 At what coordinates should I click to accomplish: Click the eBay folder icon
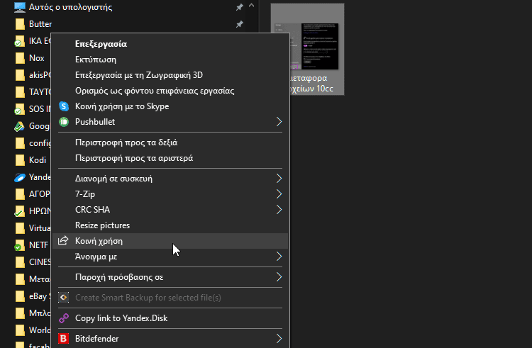[x=20, y=296]
